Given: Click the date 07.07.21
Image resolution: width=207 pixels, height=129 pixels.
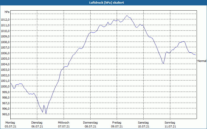Looking at the screenshot, I should pyautogui.click(x=64, y=127).
